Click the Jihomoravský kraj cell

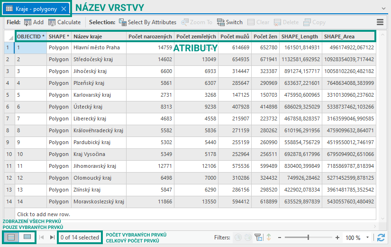point(98,166)
